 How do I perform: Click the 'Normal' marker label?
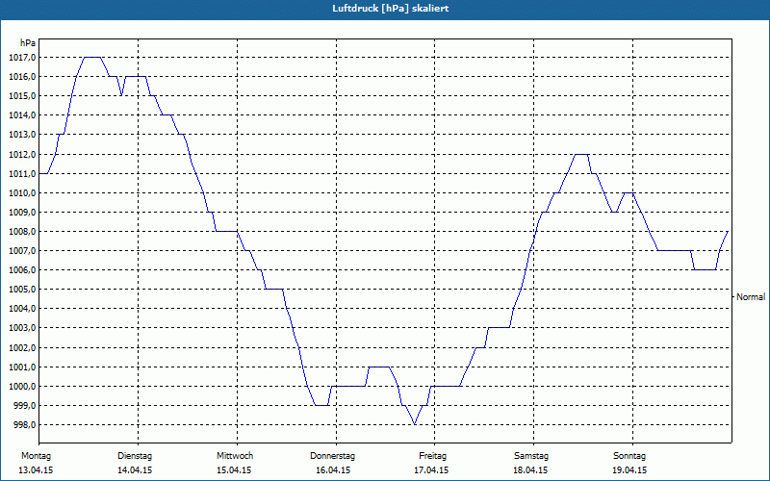[751, 297]
